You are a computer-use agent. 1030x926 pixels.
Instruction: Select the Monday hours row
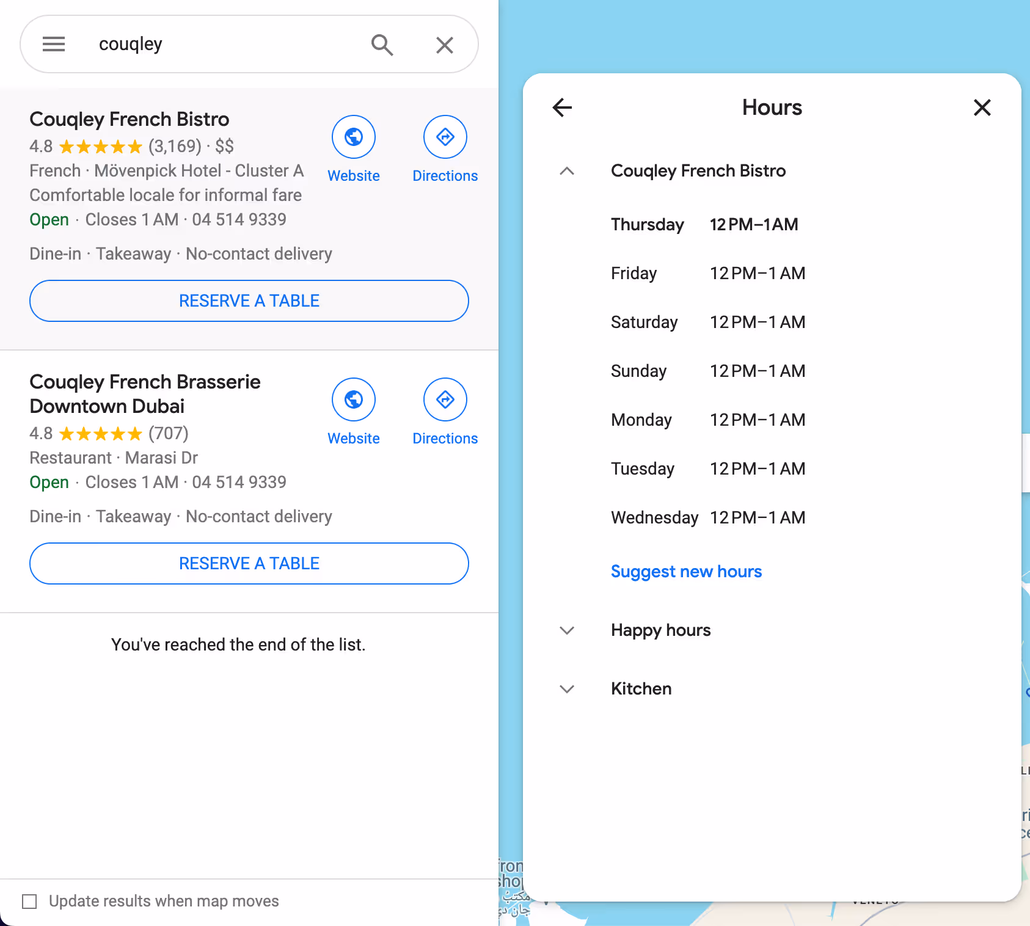pyautogui.click(x=708, y=420)
